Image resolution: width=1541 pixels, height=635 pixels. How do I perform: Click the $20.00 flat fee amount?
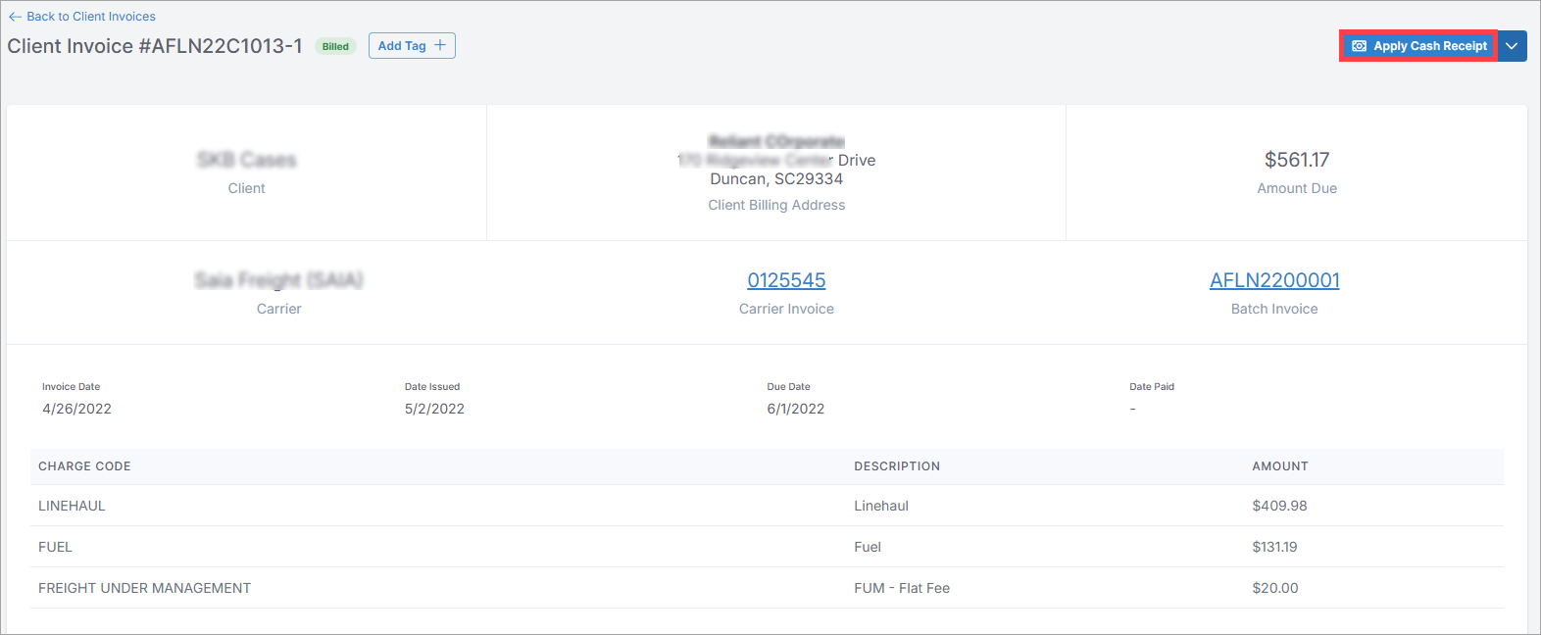[x=1275, y=588]
